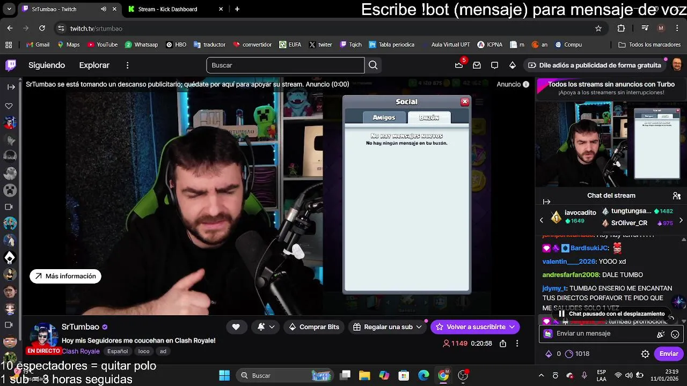This screenshot has width=687, height=386.
Task: Resume chat via Chat pausado con el desplazamiento
Action: coord(611,314)
